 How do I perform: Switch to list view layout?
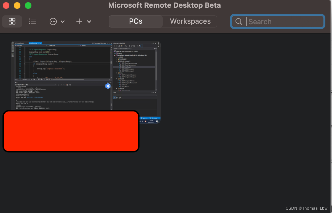coord(33,21)
